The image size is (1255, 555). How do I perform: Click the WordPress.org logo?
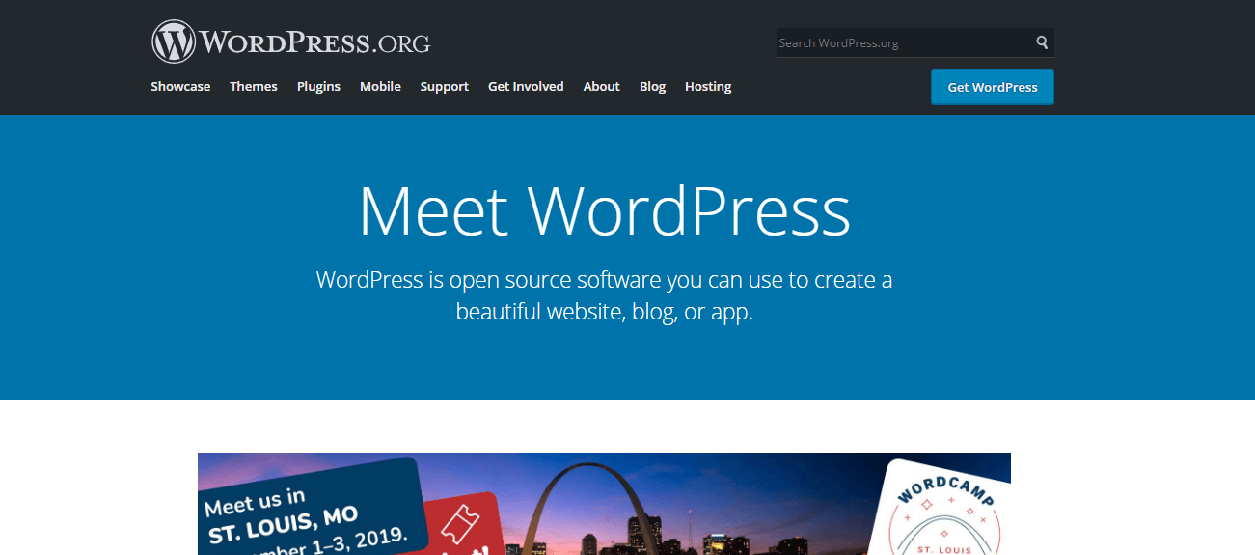tap(290, 42)
